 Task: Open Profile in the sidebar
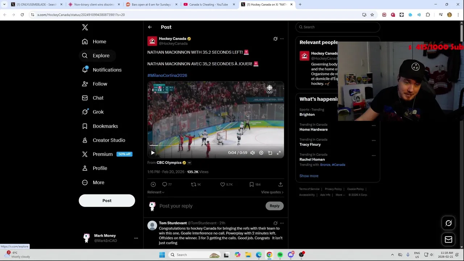[95, 168]
